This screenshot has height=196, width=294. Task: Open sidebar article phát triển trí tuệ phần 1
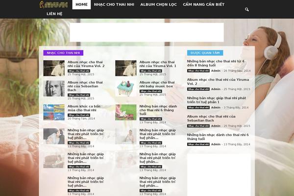coord(217,100)
